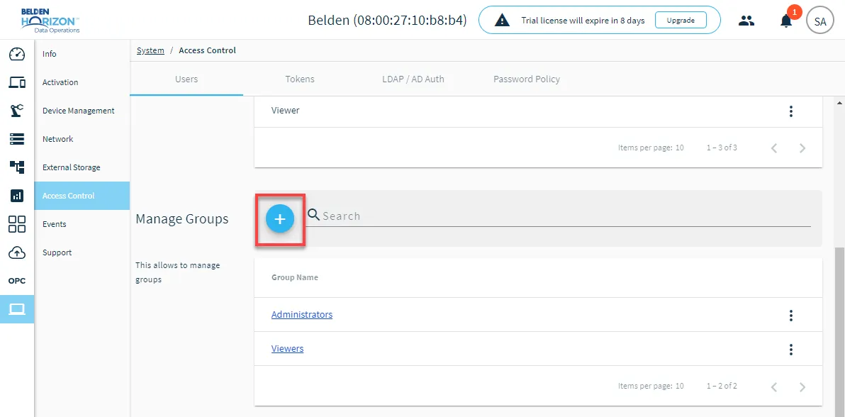Click the Belden device MAC address title

(387, 21)
